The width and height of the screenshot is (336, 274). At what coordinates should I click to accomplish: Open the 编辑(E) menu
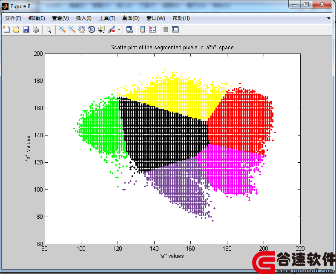(x=37, y=18)
